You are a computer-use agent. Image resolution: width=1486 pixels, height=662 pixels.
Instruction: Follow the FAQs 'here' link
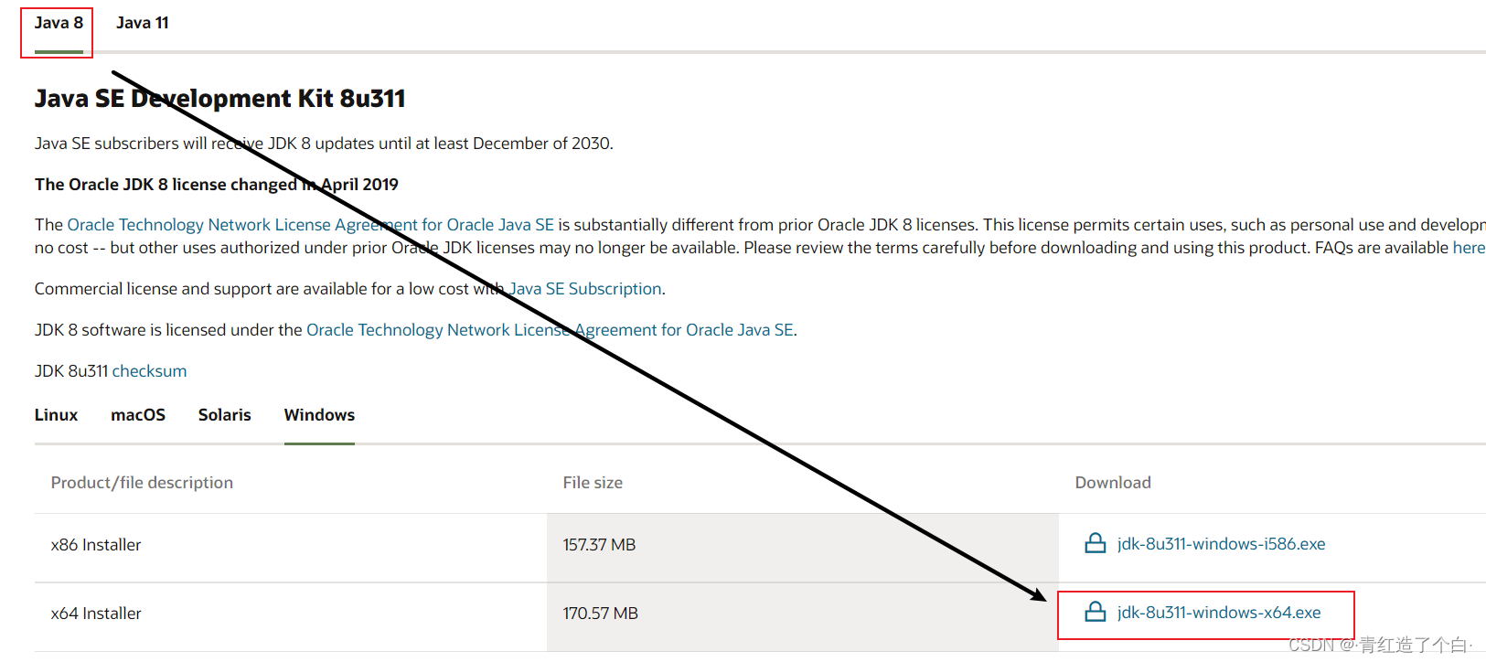tap(1469, 248)
